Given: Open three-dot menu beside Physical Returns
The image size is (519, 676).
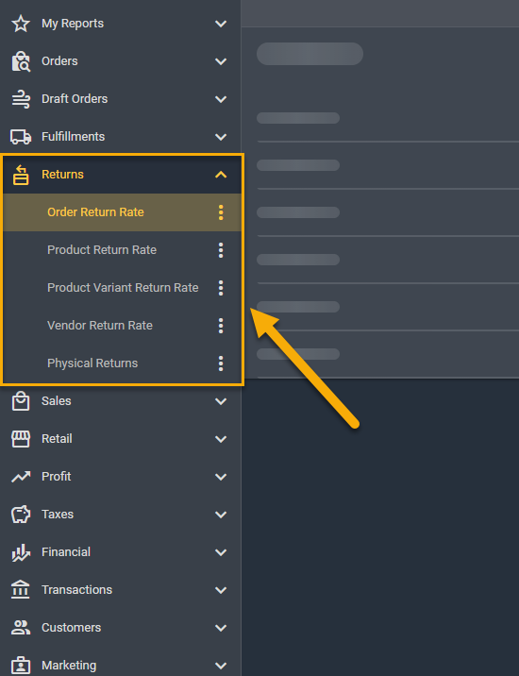Looking at the screenshot, I should click(x=221, y=363).
